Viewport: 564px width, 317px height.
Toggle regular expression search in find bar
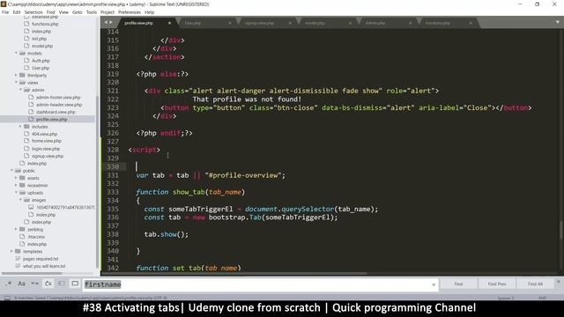tap(8, 284)
